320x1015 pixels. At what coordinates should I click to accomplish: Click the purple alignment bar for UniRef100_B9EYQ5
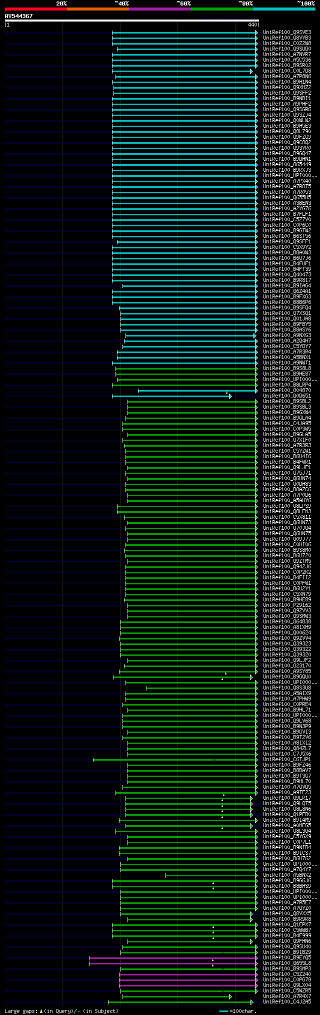(173, 957)
